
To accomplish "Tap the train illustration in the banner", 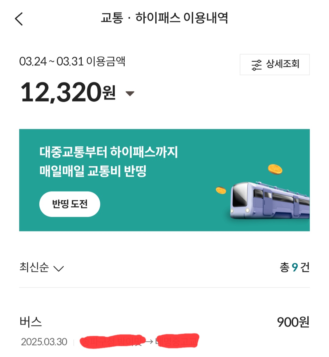I will point(270,201).
